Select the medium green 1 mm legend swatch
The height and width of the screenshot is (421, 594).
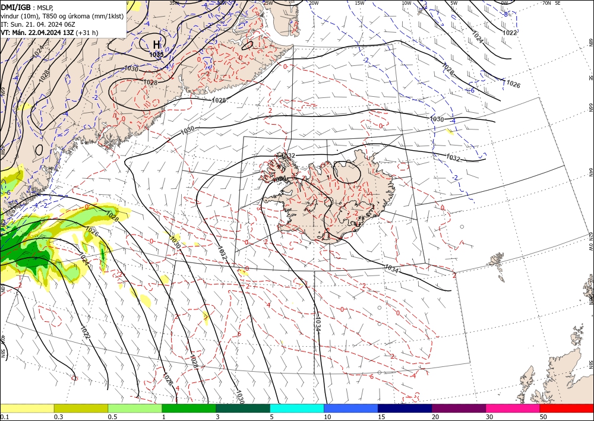pyautogui.click(x=189, y=408)
